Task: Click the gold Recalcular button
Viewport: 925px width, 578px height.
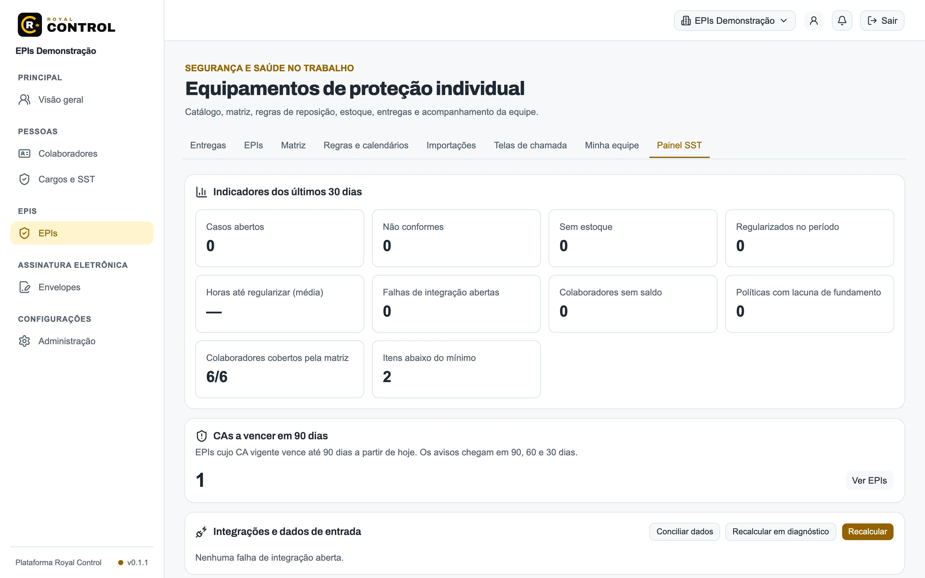Action: [x=868, y=532]
